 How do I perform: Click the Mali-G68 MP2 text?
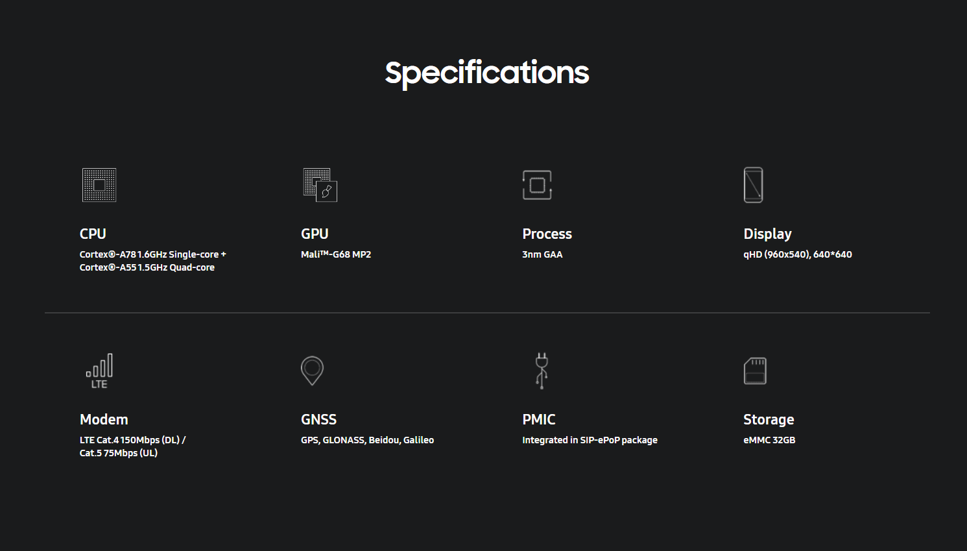point(336,254)
